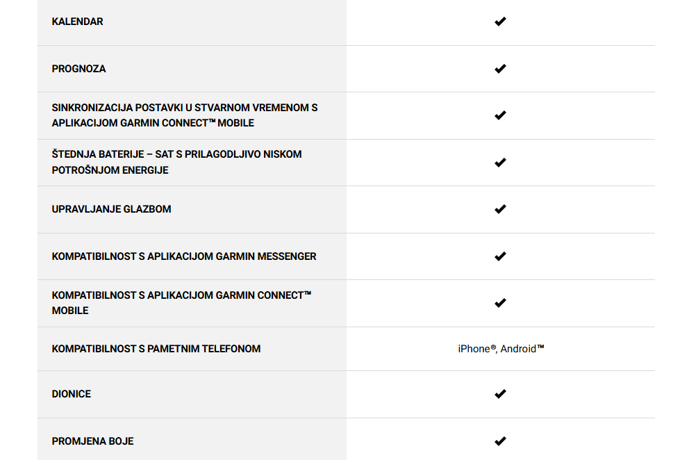Click the checkmark in the KALENDAR row

500,22
